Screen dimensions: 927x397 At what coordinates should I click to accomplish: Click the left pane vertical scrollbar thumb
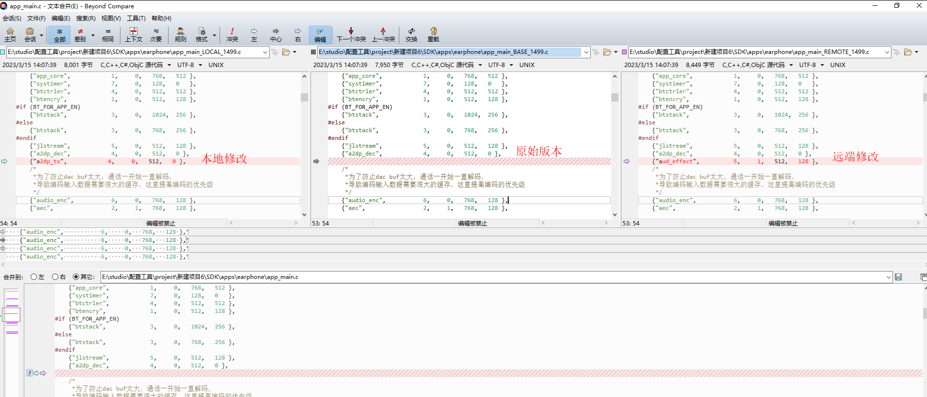pos(304,97)
